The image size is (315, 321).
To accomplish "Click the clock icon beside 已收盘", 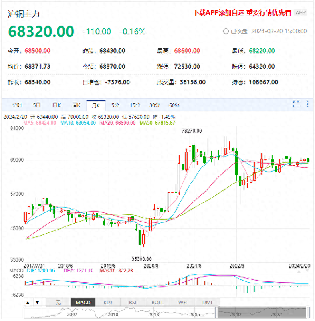I will click(226, 31).
